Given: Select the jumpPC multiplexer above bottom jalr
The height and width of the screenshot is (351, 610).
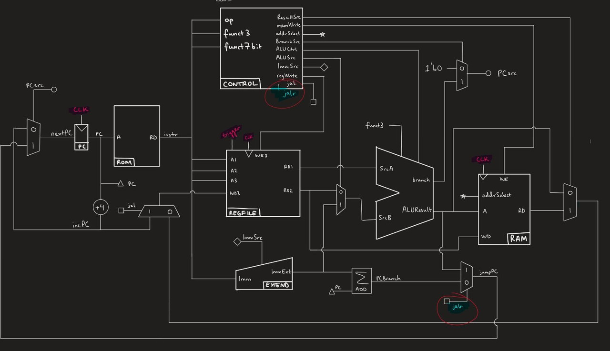Looking at the screenshot, I should [x=467, y=277].
